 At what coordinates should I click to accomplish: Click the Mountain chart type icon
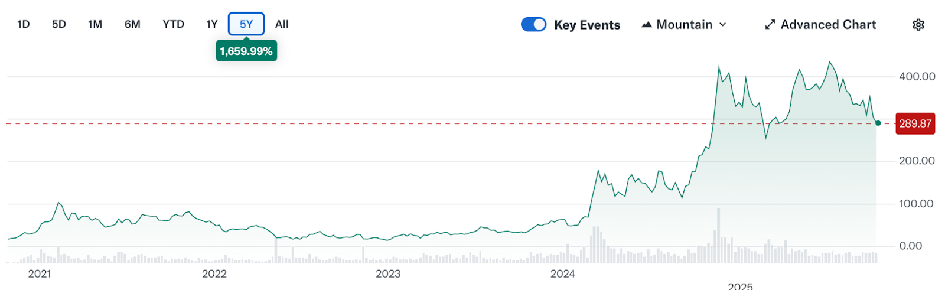pos(647,25)
